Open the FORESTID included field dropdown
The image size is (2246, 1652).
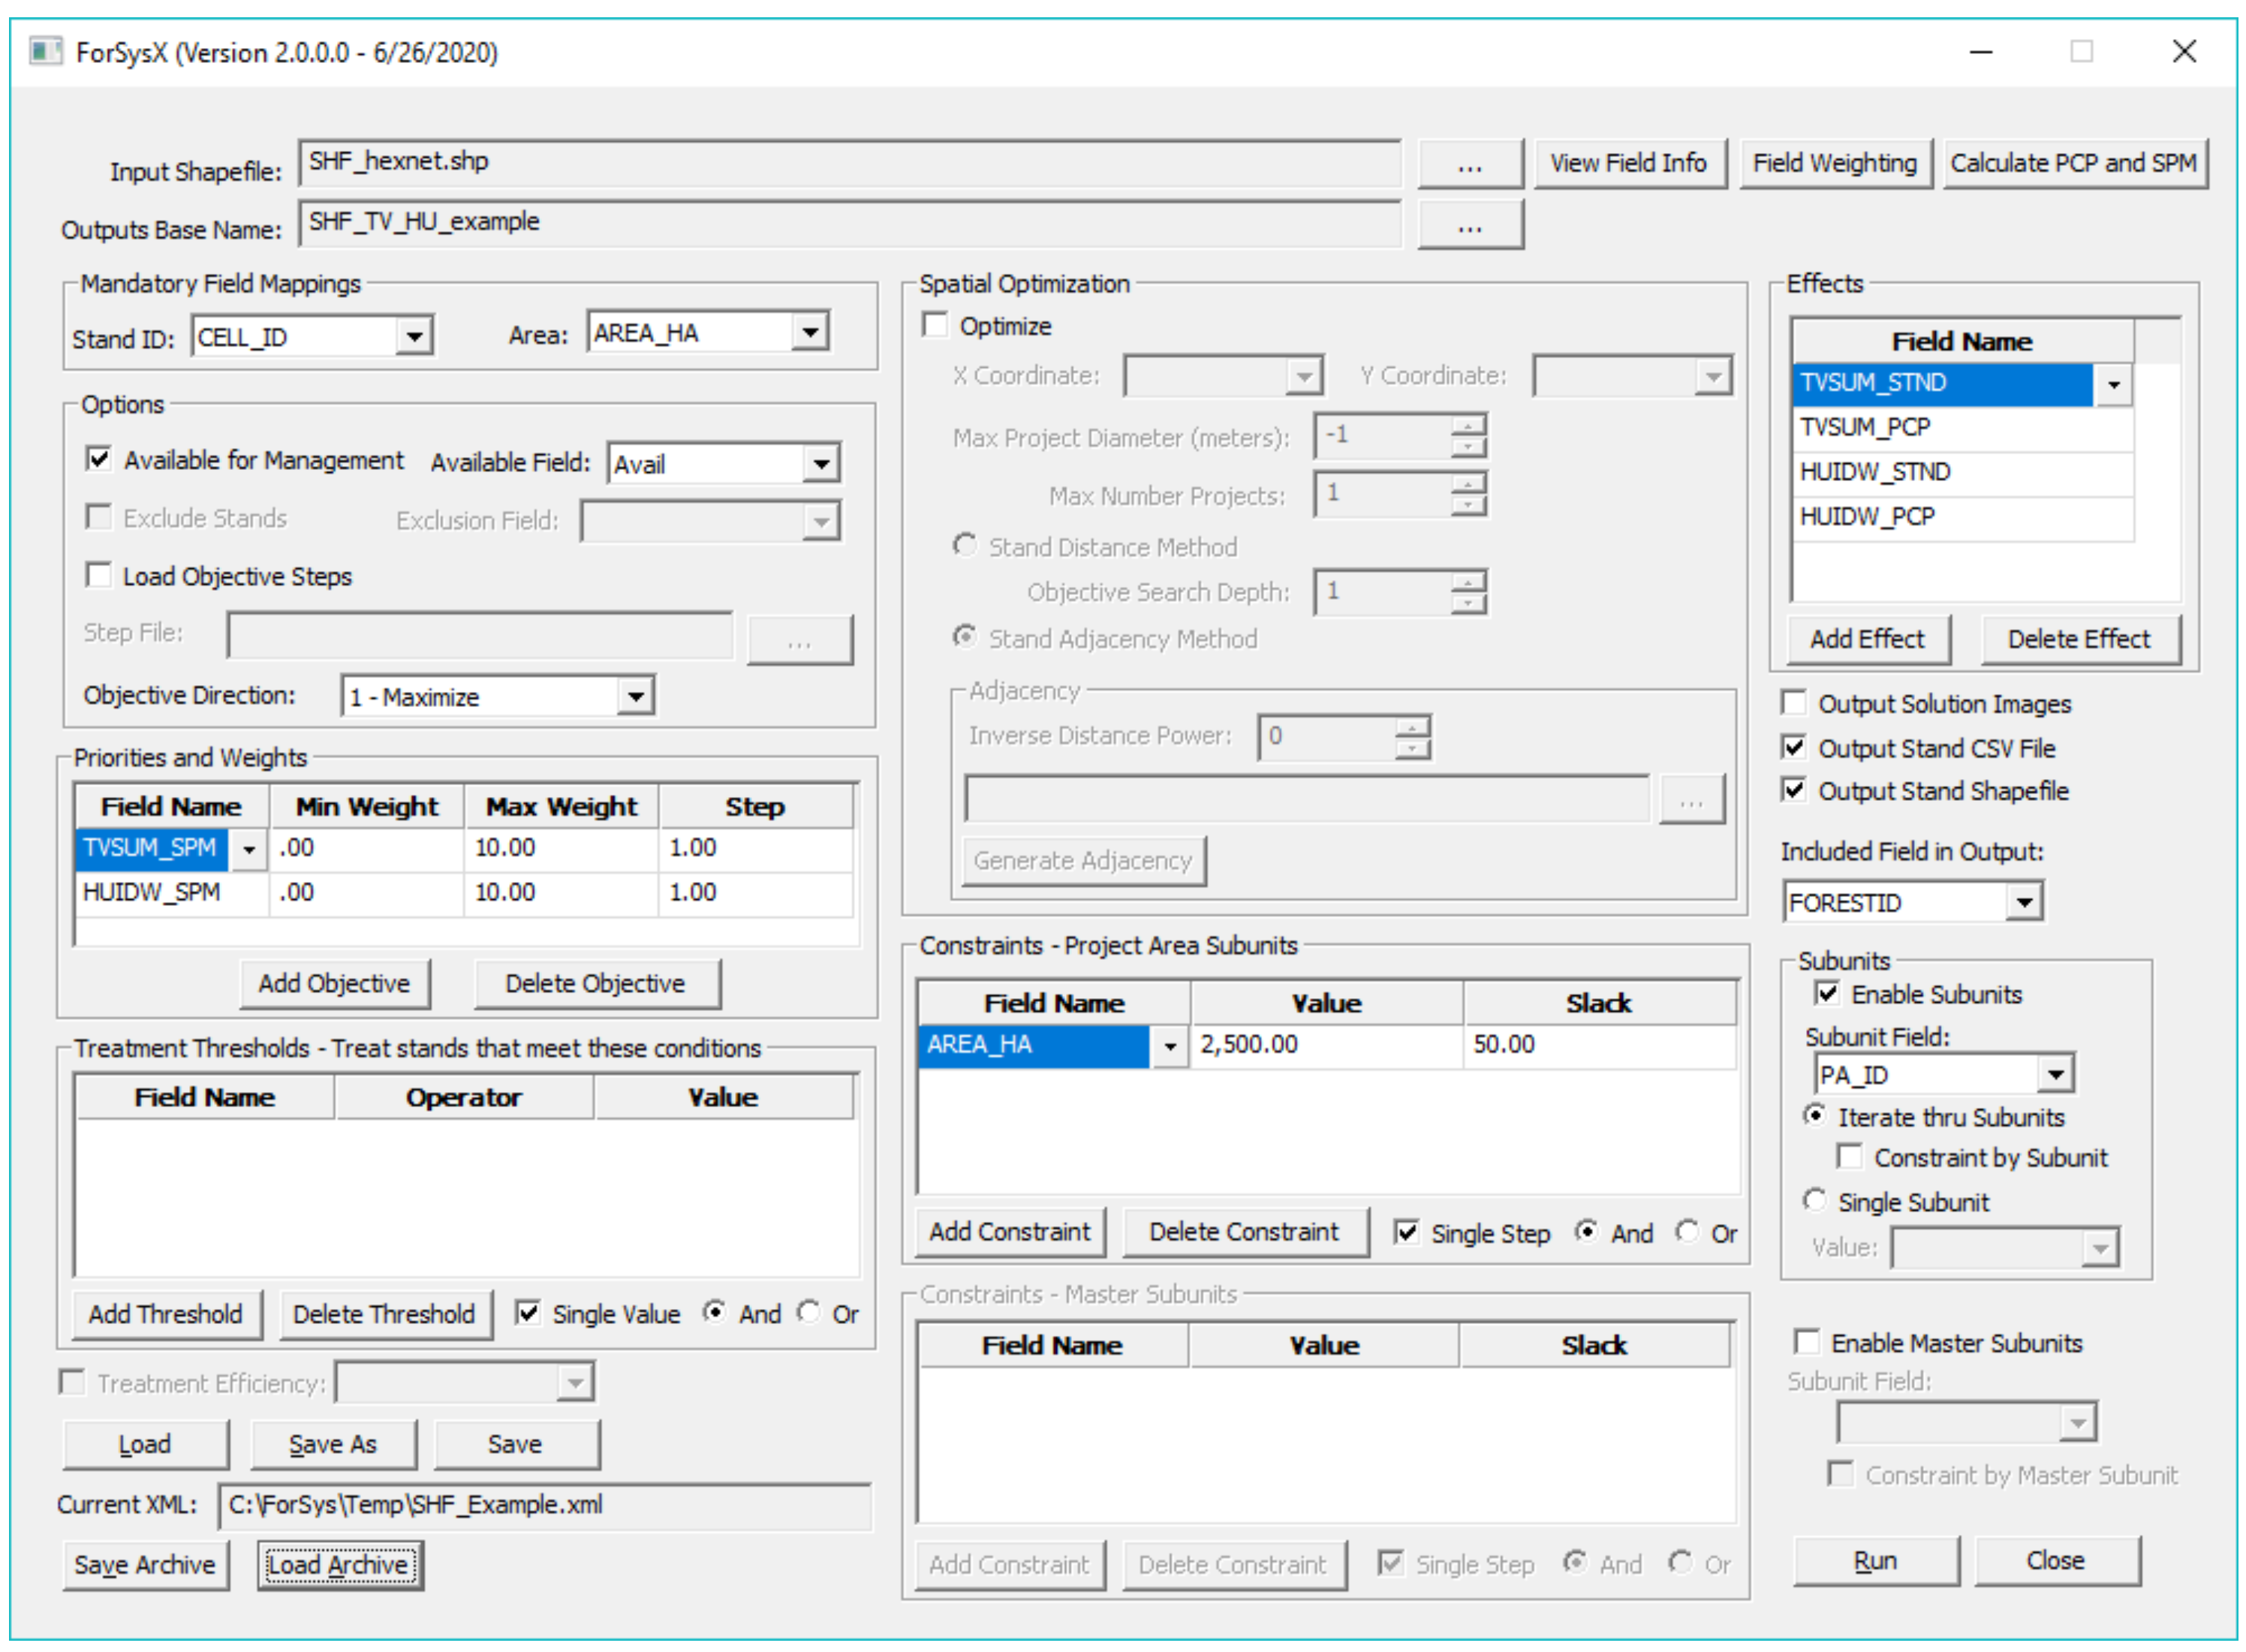click(2024, 903)
